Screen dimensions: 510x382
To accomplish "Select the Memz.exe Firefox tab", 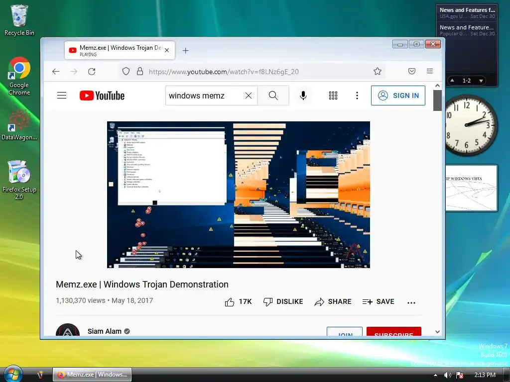I will click(120, 50).
